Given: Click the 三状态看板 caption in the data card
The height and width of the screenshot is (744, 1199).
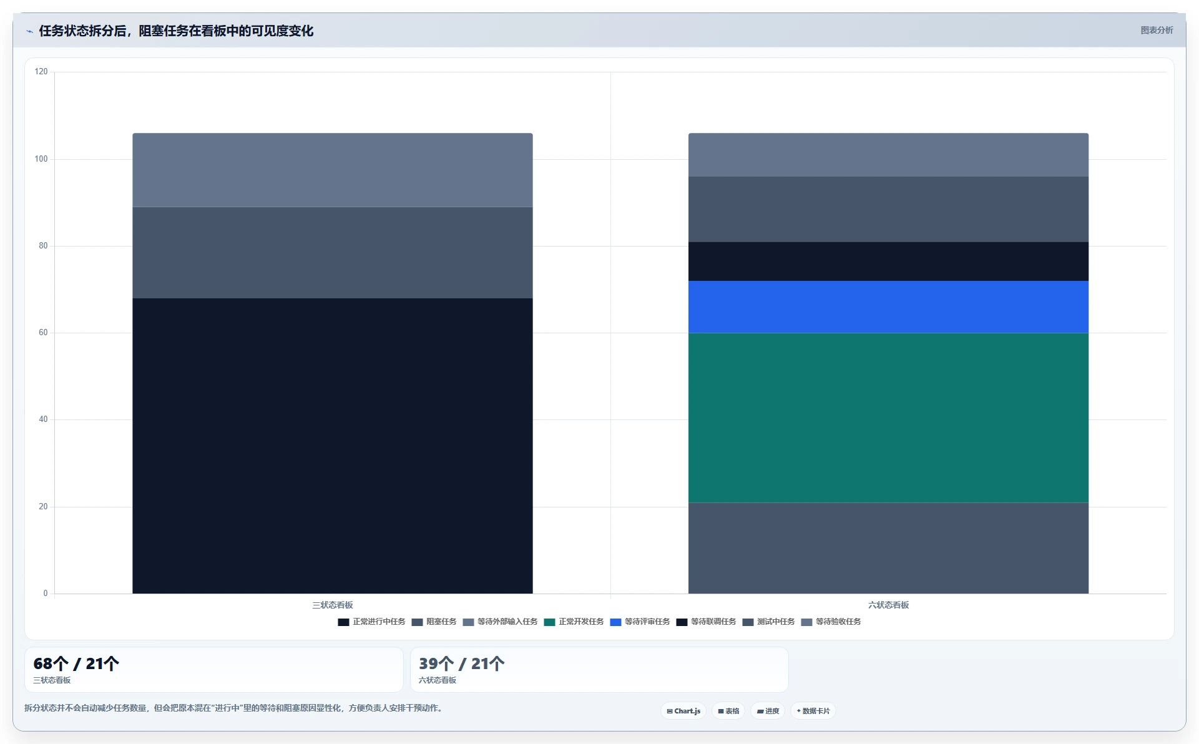Looking at the screenshot, I should coord(52,680).
